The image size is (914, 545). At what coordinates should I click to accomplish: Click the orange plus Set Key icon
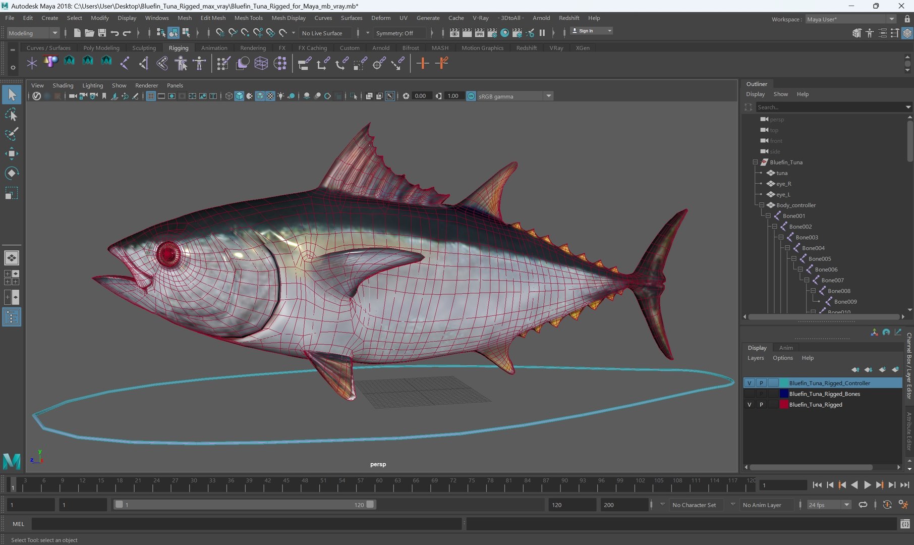pos(423,63)
